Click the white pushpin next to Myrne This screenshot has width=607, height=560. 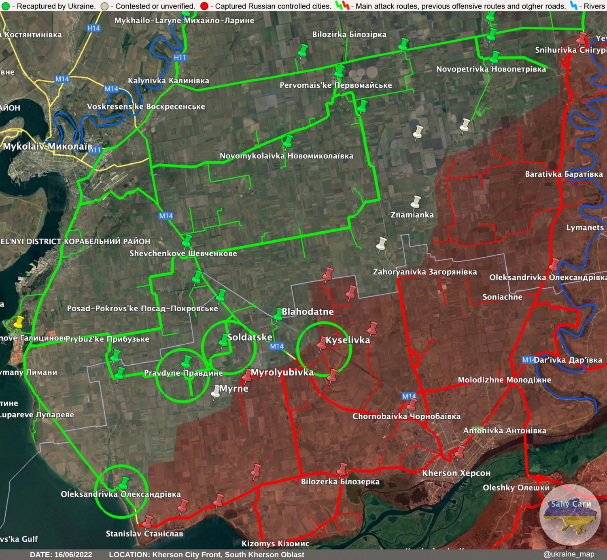(216, 392)
